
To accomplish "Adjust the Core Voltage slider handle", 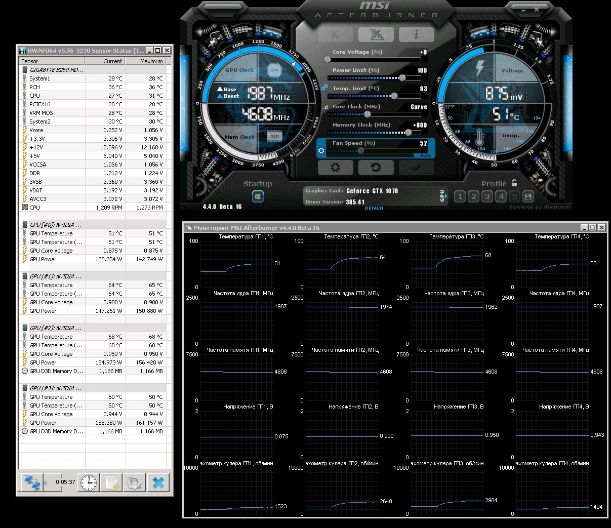I will pos(328,60).
